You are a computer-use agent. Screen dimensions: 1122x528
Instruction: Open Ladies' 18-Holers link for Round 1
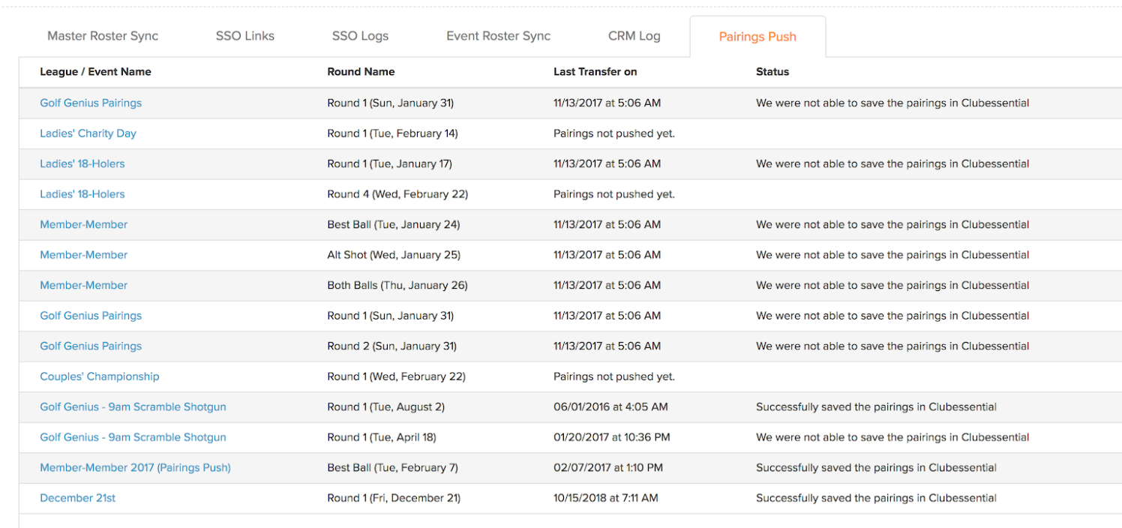click(x=82, y=163)
